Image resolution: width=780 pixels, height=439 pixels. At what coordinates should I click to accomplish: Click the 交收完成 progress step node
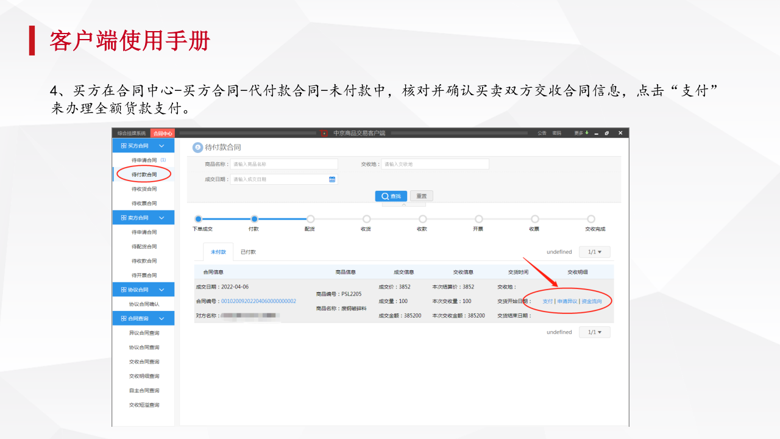point(590,219)
